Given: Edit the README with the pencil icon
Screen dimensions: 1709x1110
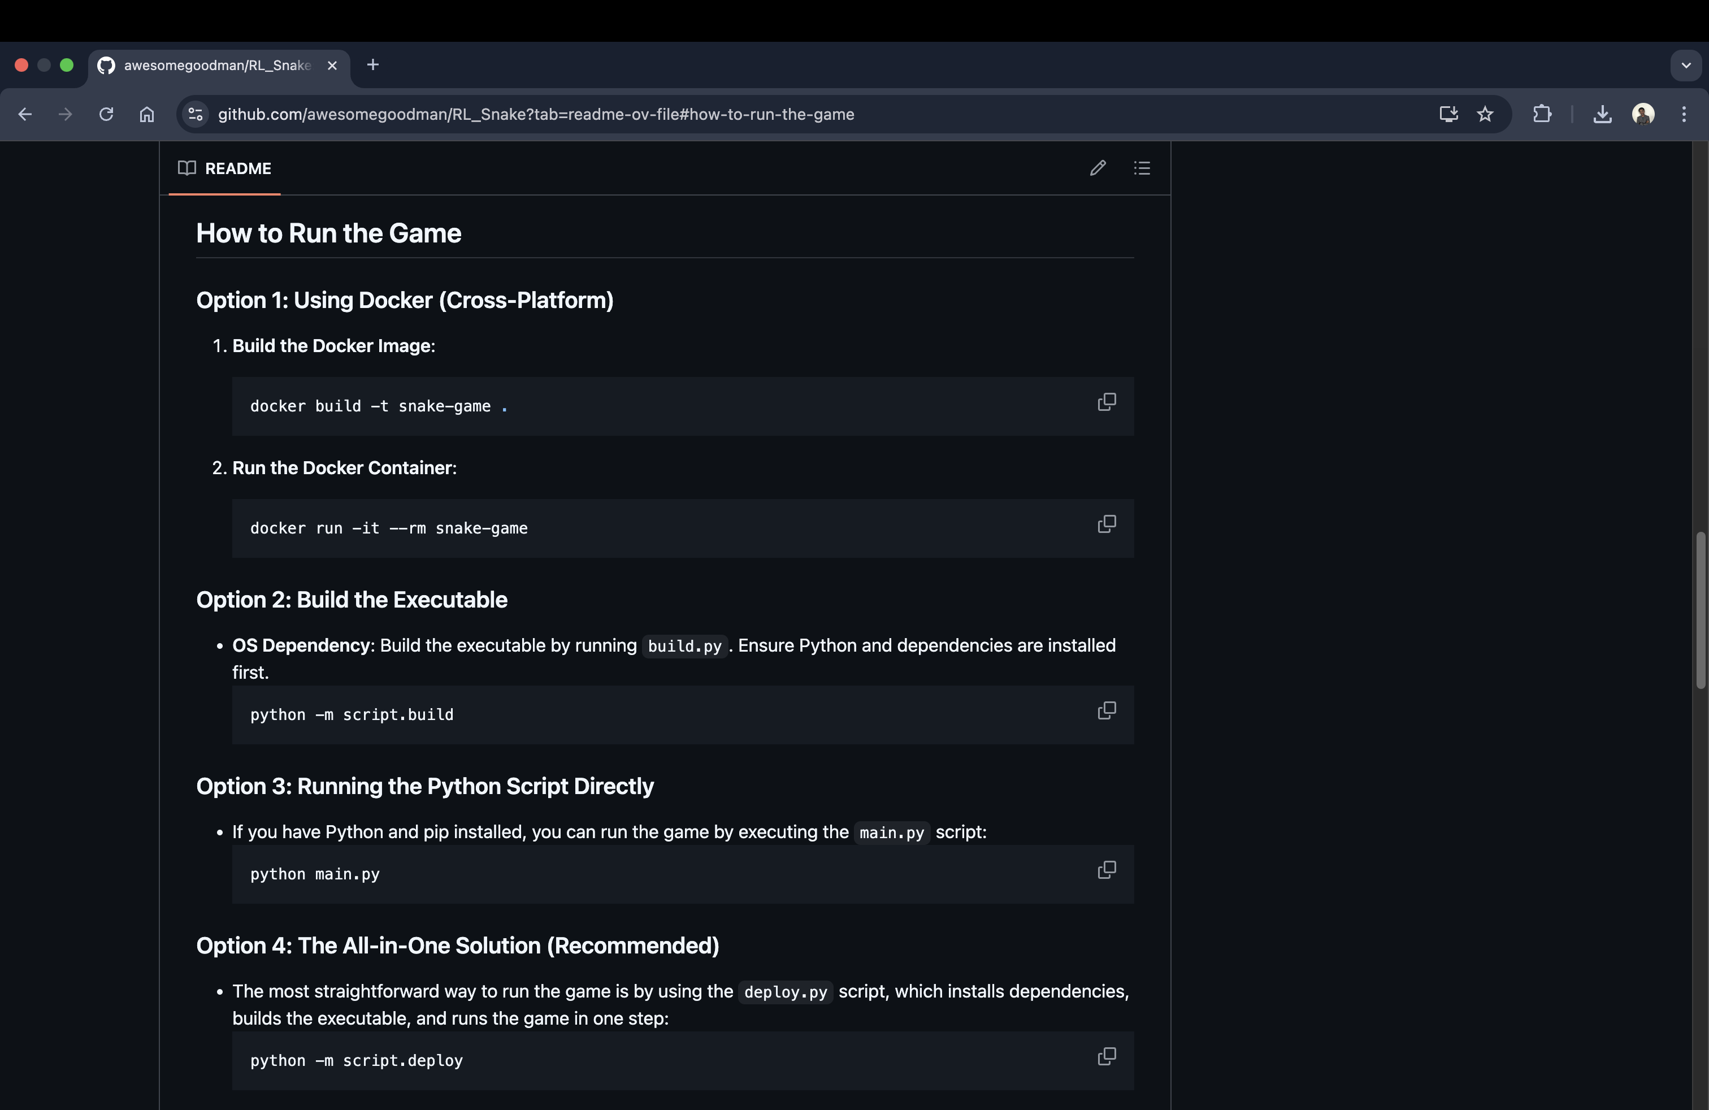Looking at the screenshot, I should [1097, 168].
